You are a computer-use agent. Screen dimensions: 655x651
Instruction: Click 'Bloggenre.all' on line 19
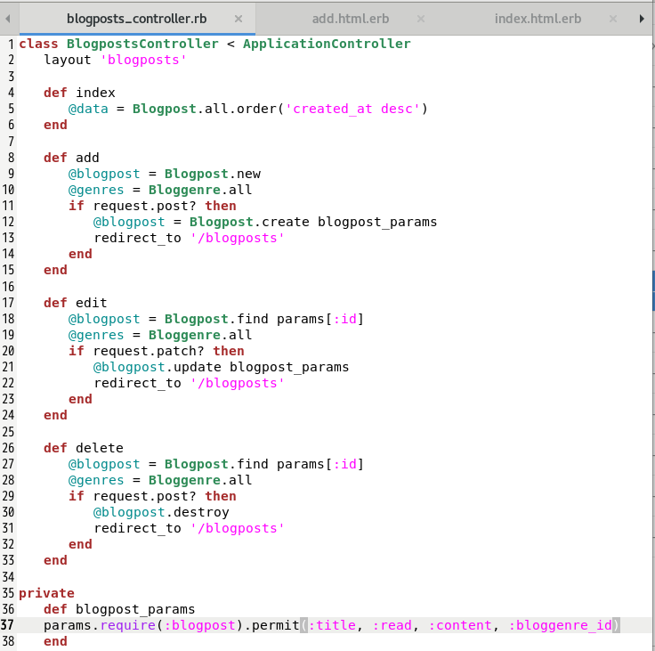click(200, 335)
